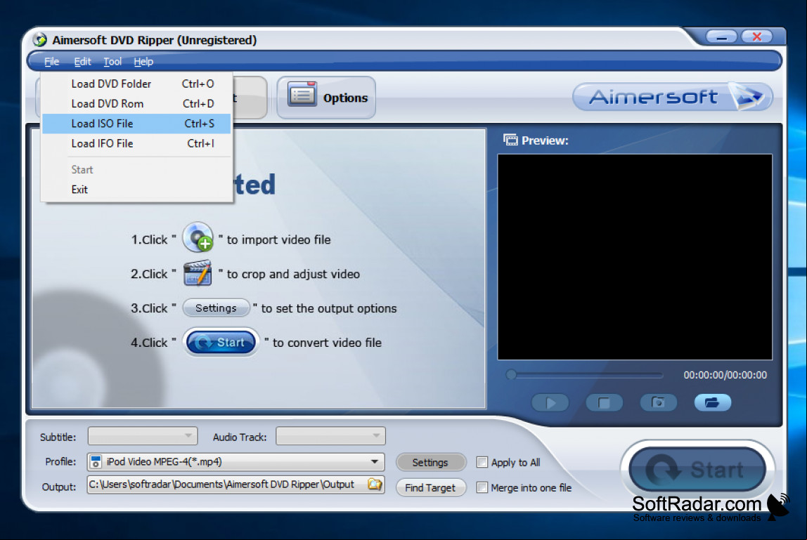Viewport: 807px width, 540px height.
Task: Click Settings button beside Profile
Action: click(x=430, y=462)
